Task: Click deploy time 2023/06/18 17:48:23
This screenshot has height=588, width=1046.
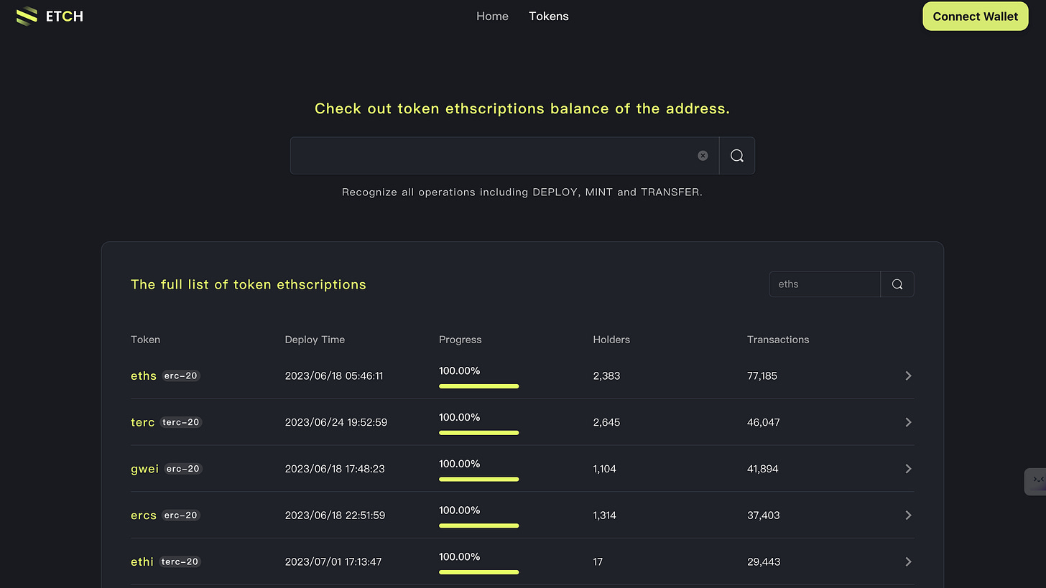Action: (x=335, y=469)
